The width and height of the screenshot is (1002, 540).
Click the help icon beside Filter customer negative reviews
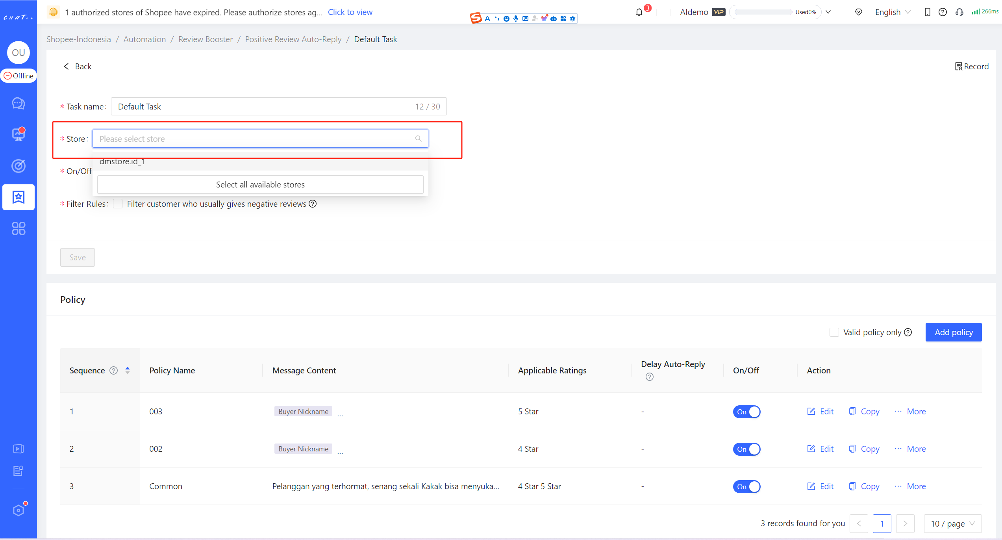pyautogui.click(x=313, y=204)
